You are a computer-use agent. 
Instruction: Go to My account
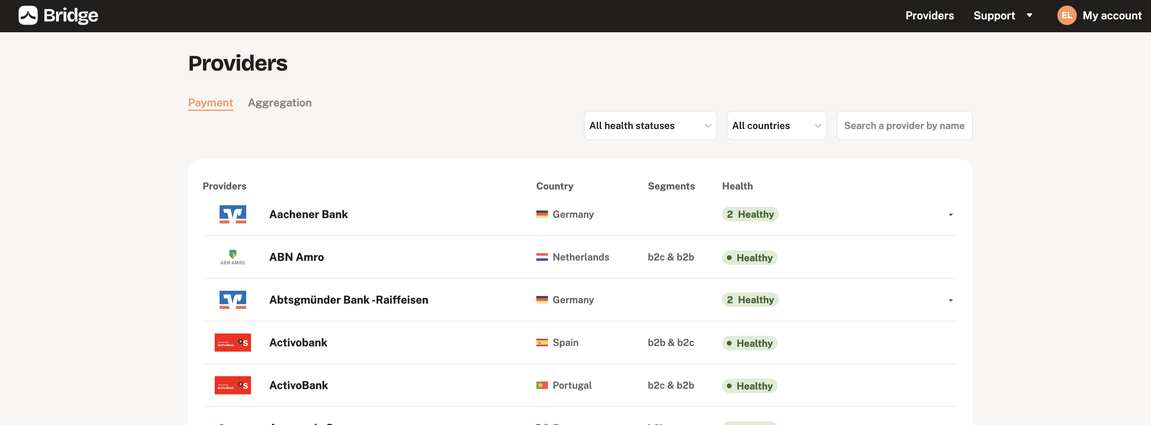(1112, 16)
